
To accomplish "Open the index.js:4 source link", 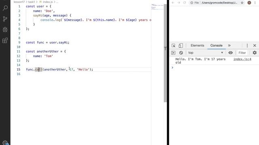I will click(x=242, y=59).
